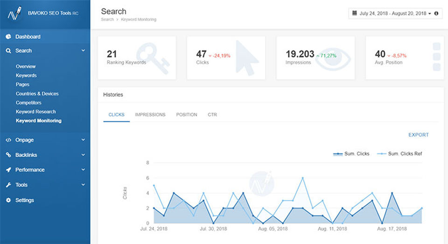Toggle the Sum. Clicks legend series

[351, 153]
